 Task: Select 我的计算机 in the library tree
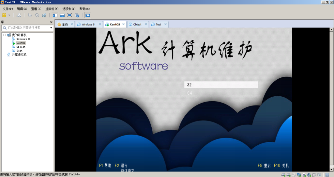[x=19, y=35]
